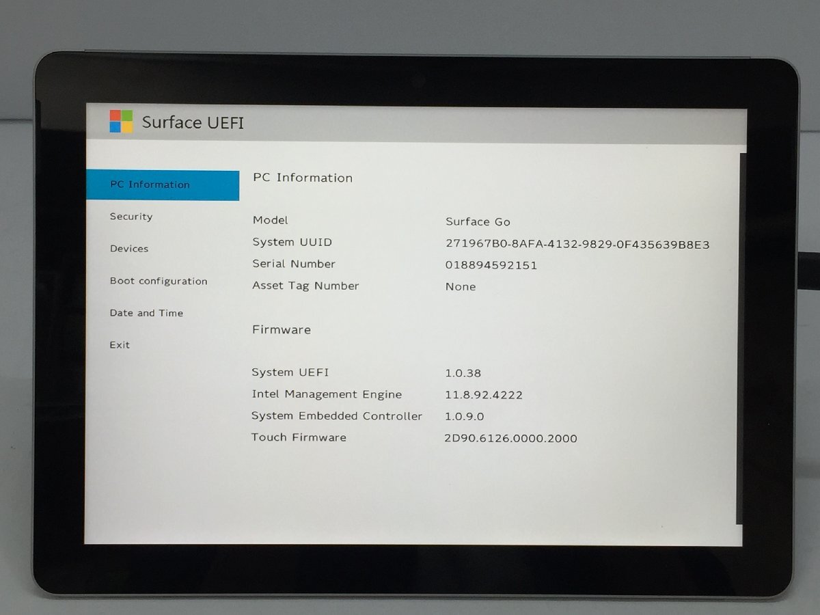Click the touch firmware value 2D90.6126.0000.2000
The width and height of the screenshot is (820, 615).
[x=510, y=439]
